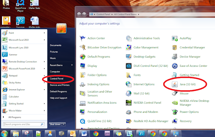
Task: Open the Recovery link
Action: (x=186, y=121)
